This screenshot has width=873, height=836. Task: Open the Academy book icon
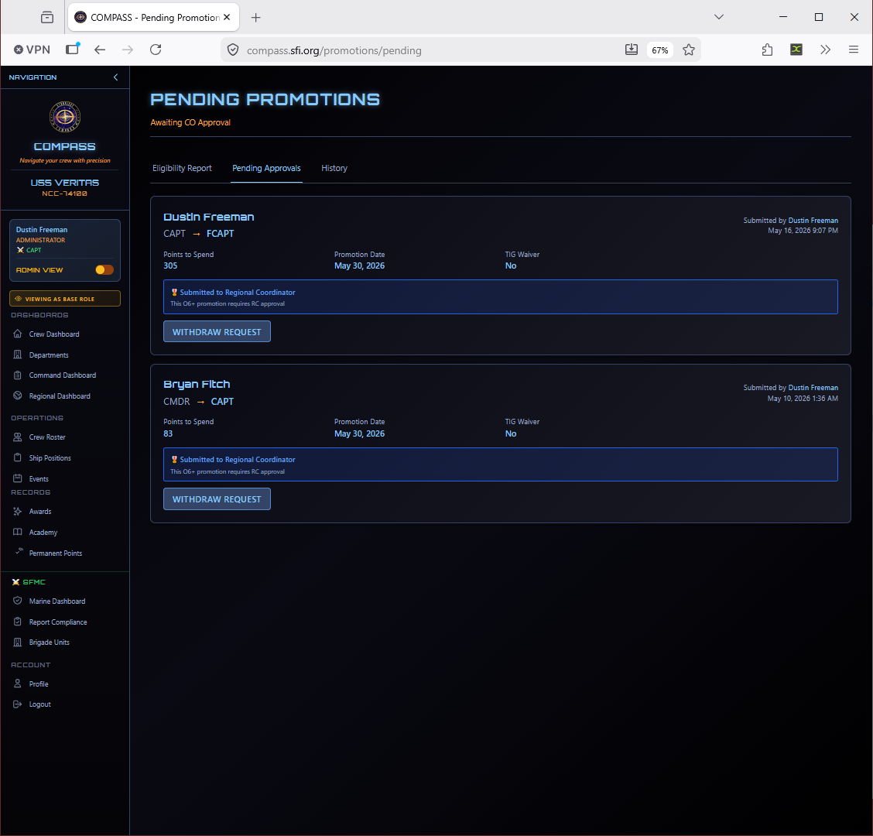click(17, 532)
